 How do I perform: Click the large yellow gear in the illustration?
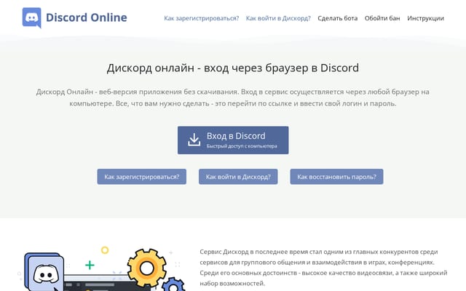(147, 268)
